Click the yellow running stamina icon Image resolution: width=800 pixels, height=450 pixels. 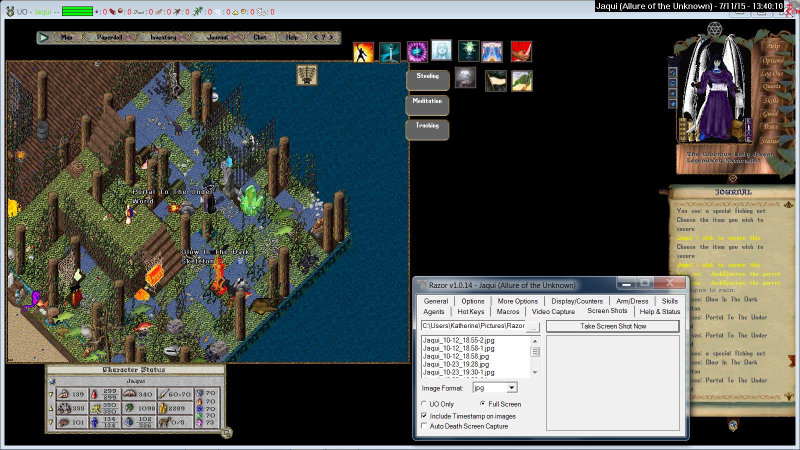coord(96,409)
